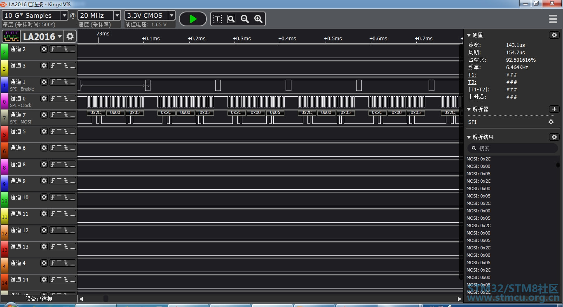Open settings gear for 通道 2
The width and height of the screenshot is (563, 307).
click(x=44, y=49)
